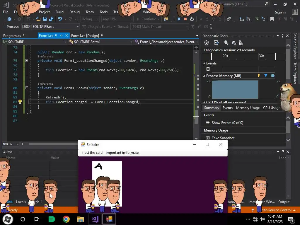Screen dimensions: 300x225
Task: Toggle a bookmark on current line
Action: pos(272,19)
